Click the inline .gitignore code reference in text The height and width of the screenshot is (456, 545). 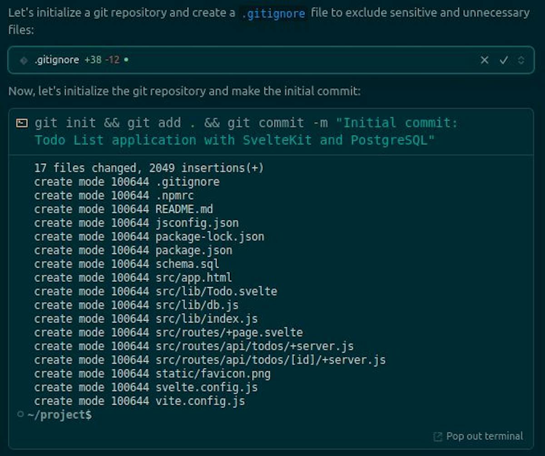pos(273,14)
